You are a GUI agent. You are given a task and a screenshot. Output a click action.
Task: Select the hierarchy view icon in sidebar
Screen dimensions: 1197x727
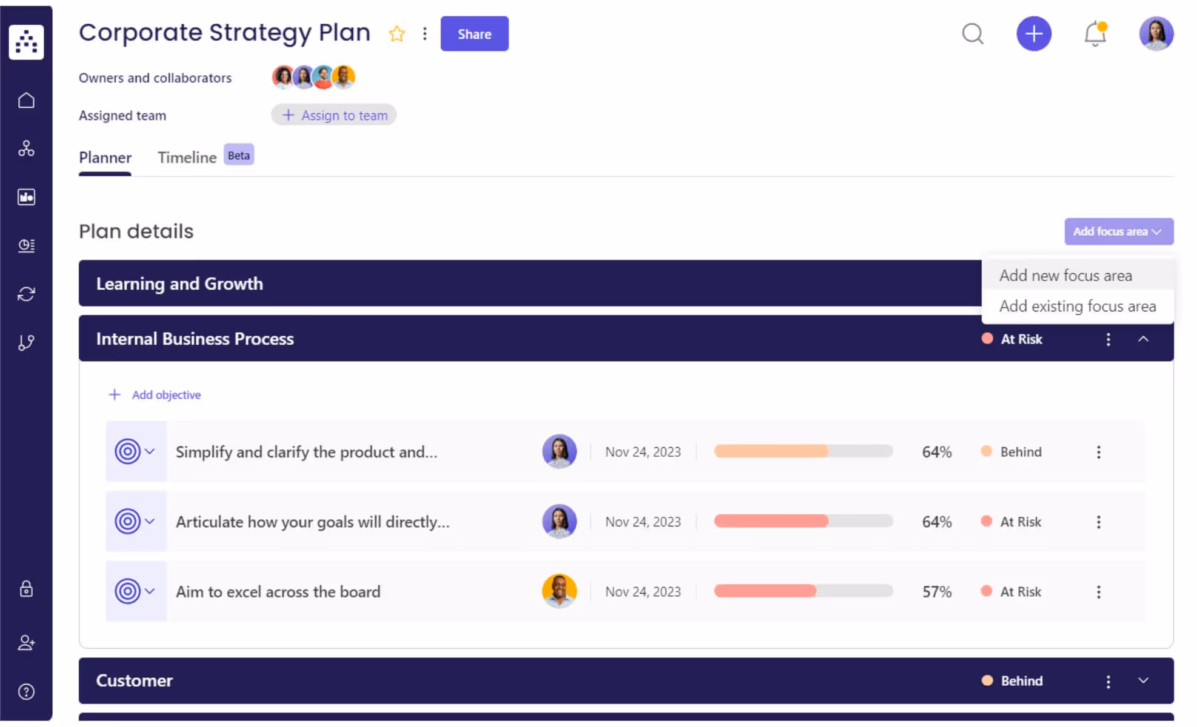tap(26, 148)
